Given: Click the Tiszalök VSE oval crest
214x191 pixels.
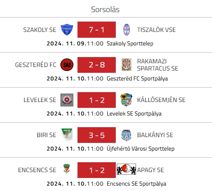Looking at the screenshot, I should click(127, 30).
